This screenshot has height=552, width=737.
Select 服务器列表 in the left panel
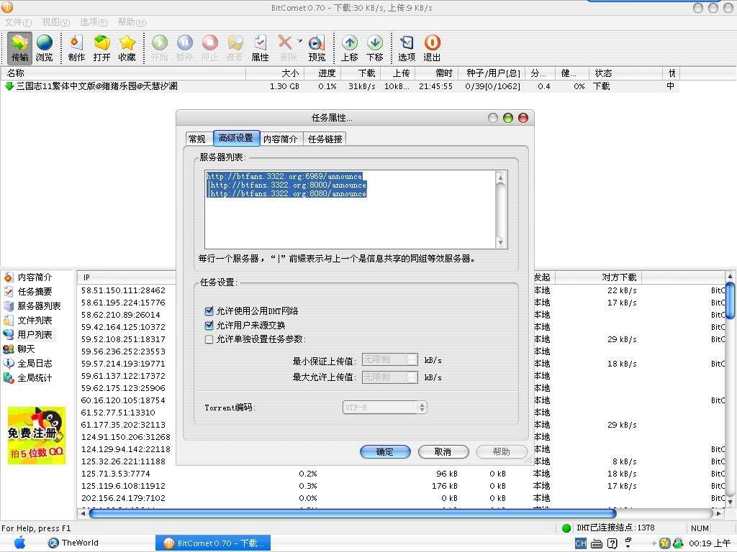click(32, 306)
